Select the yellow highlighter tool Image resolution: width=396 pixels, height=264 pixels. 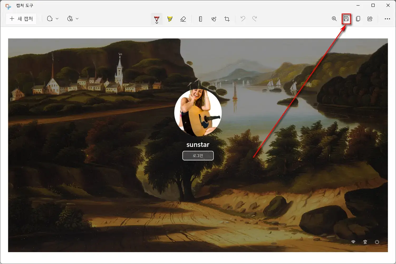pos(170,19)
